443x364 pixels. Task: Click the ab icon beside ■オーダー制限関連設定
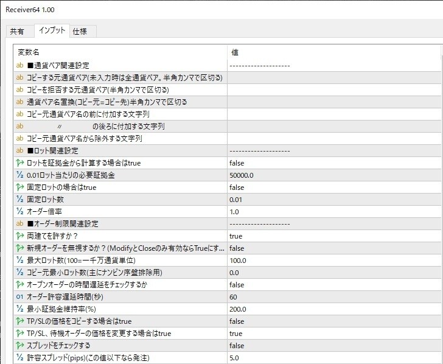click(x=19, y=223)
